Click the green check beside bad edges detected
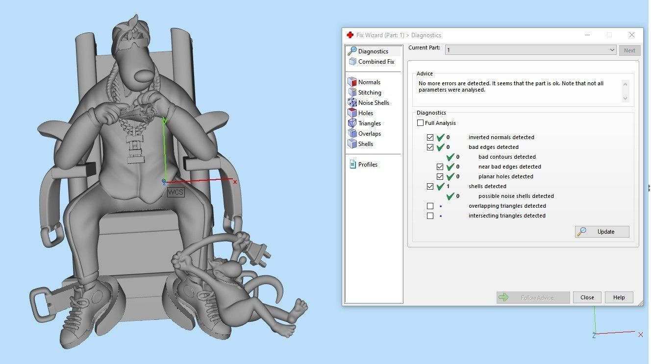 441,147
